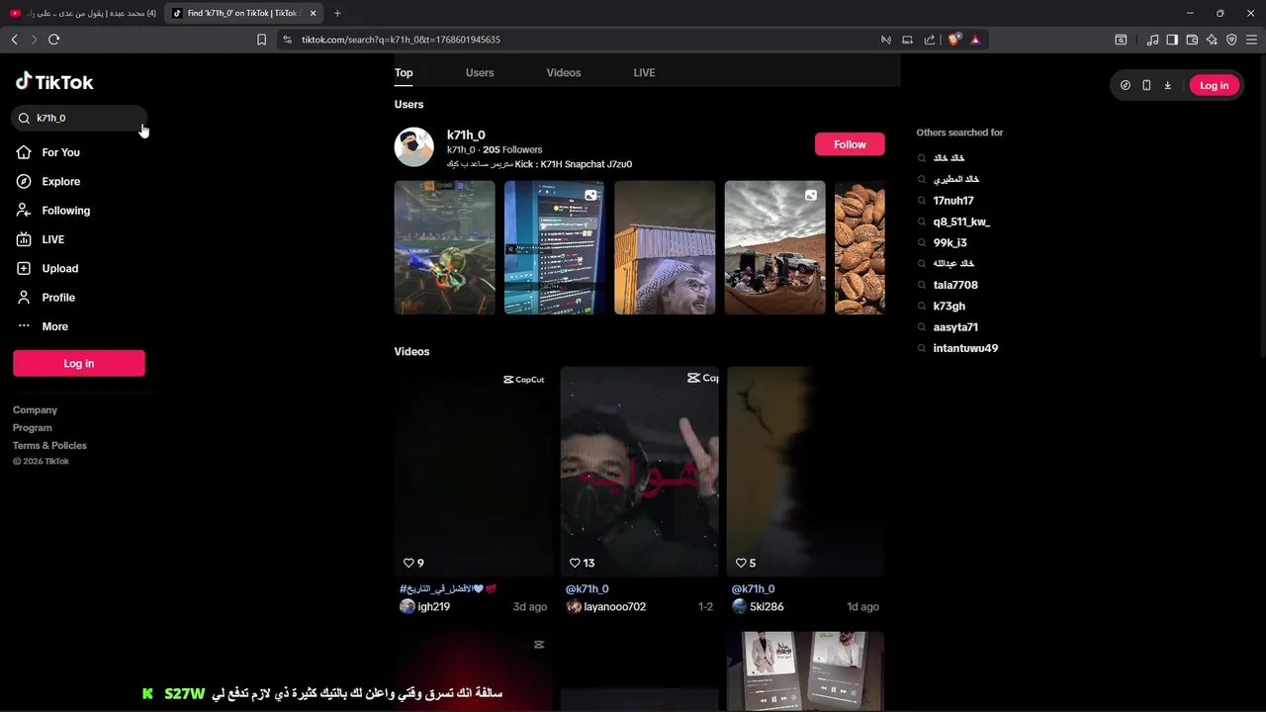Open the coffee beans thumbnail
This screenshot has height=712, width=1266.
point(859,247)
